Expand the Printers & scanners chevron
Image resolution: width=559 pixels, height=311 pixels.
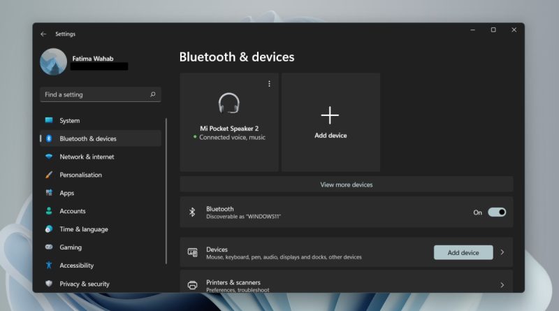click(502, 285)
